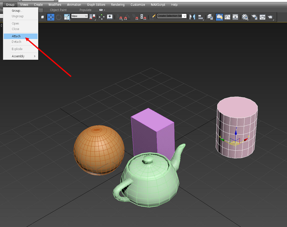Open the Views menu

(24, 5)
